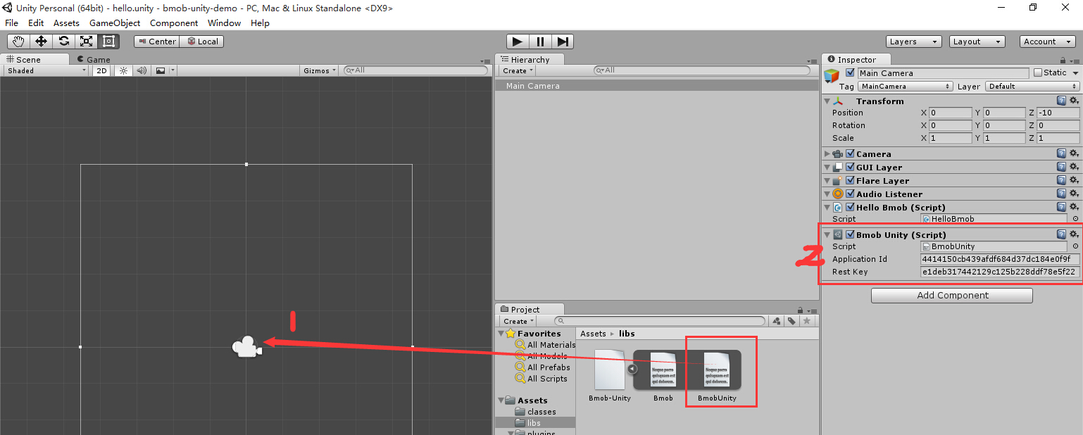Toggle the 2D view button

click(x=102, y=70)
